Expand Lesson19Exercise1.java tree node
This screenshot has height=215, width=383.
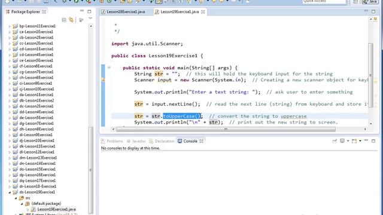pos(28,210)
